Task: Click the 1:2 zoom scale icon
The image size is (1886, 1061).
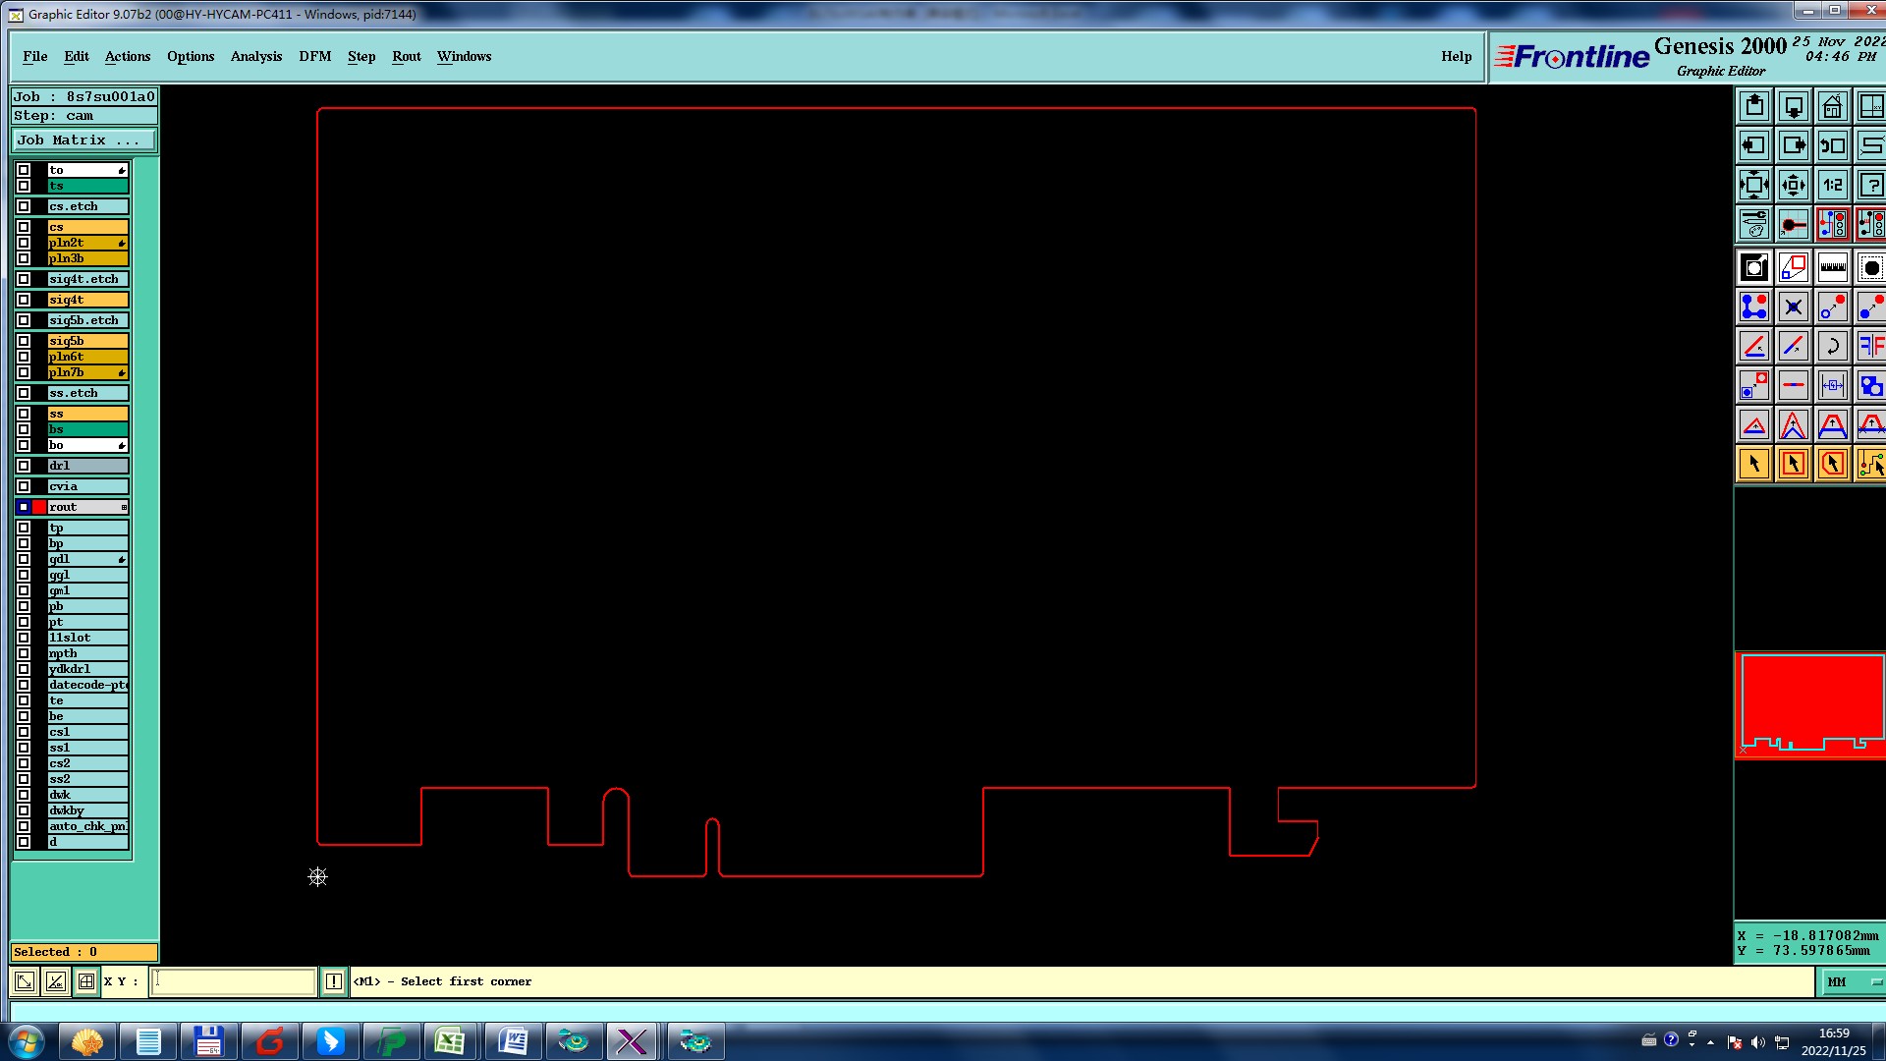Action: [x=1832, y=185]
